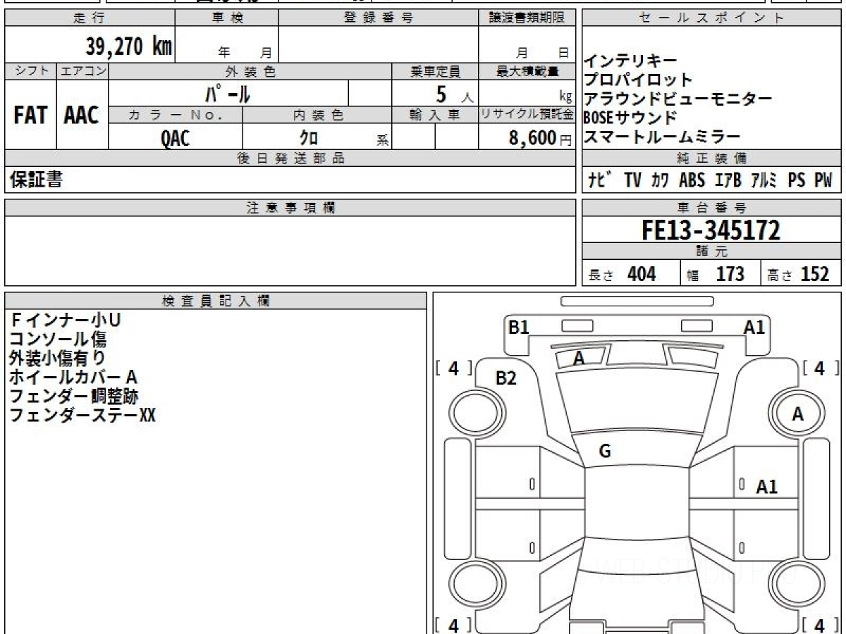846x634 pixels.
Task: Click the アルミ equipment item
Action: coord(764,180)
